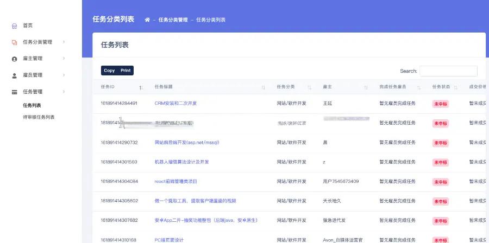Click task ID 161891414305602
The width and height of the screenshot is (489, 243).
(x=119, y=201)
